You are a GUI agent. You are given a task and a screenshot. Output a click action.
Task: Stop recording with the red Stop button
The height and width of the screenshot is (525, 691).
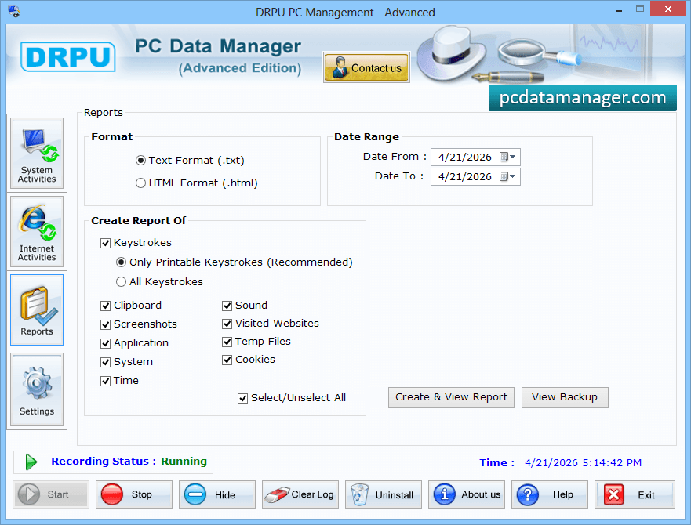[x=134, y=494]
